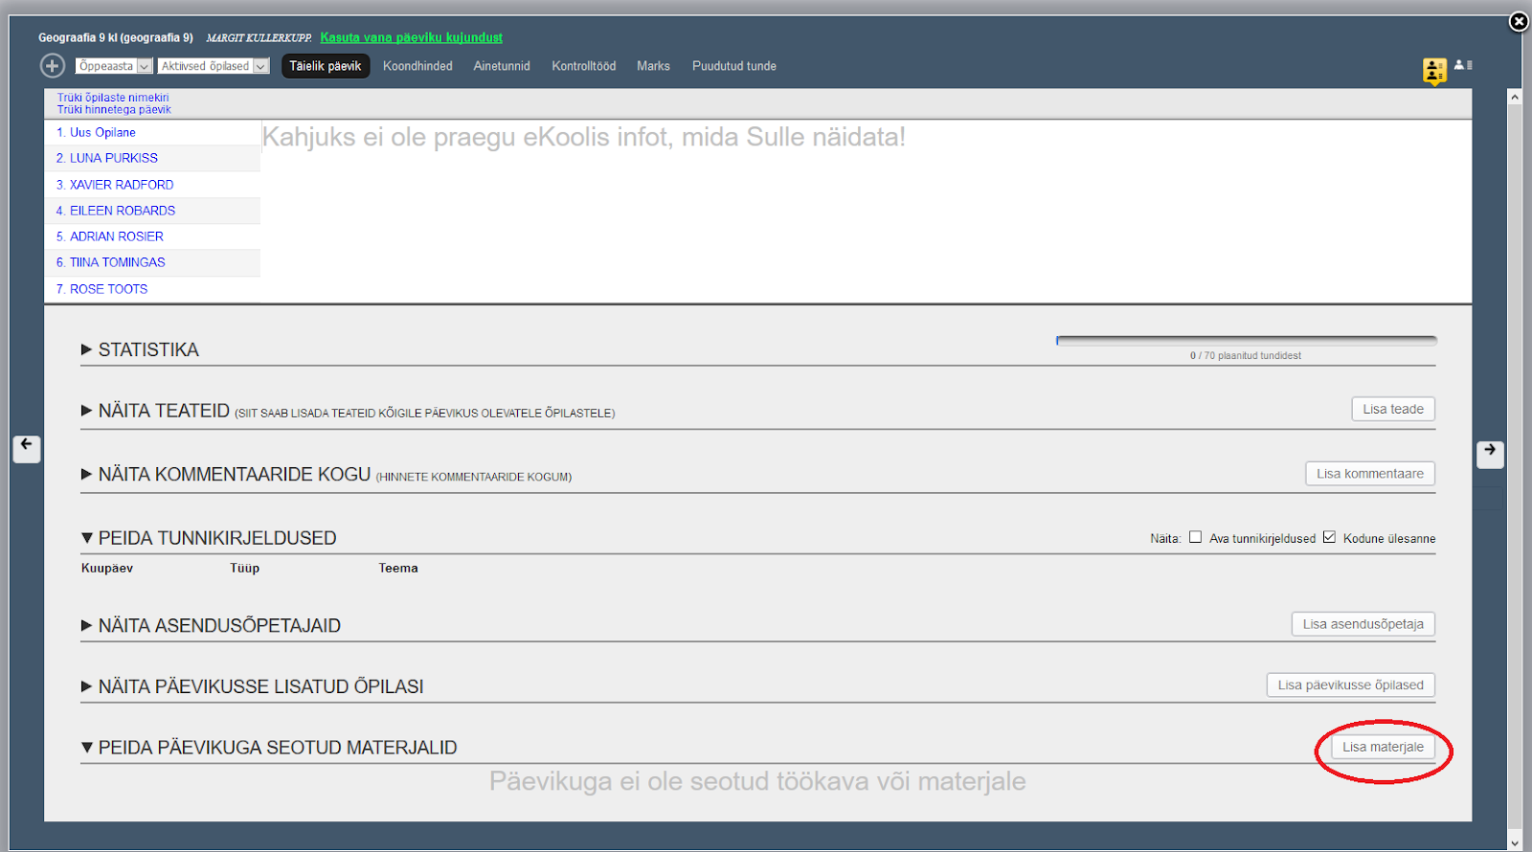Viewport: 1532px width, 852px height.
Task: Click the round plus icon in the toolbar
Action: point(52,66)
